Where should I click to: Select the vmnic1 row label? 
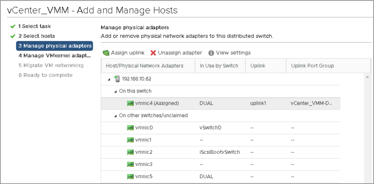(143, 140)
